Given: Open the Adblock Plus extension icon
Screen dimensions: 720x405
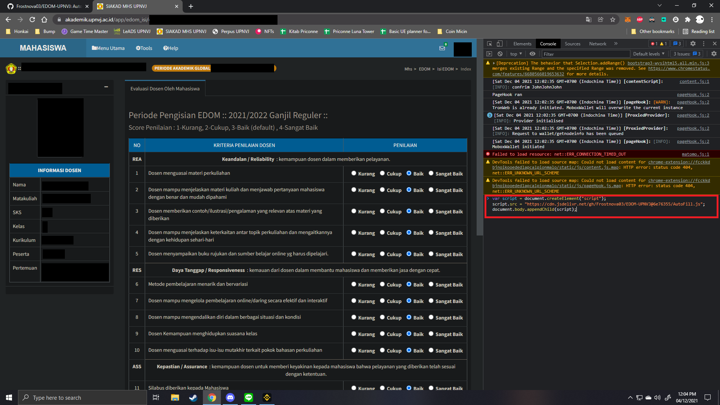Looking at the screenshot, I should [x=640, y=19].
